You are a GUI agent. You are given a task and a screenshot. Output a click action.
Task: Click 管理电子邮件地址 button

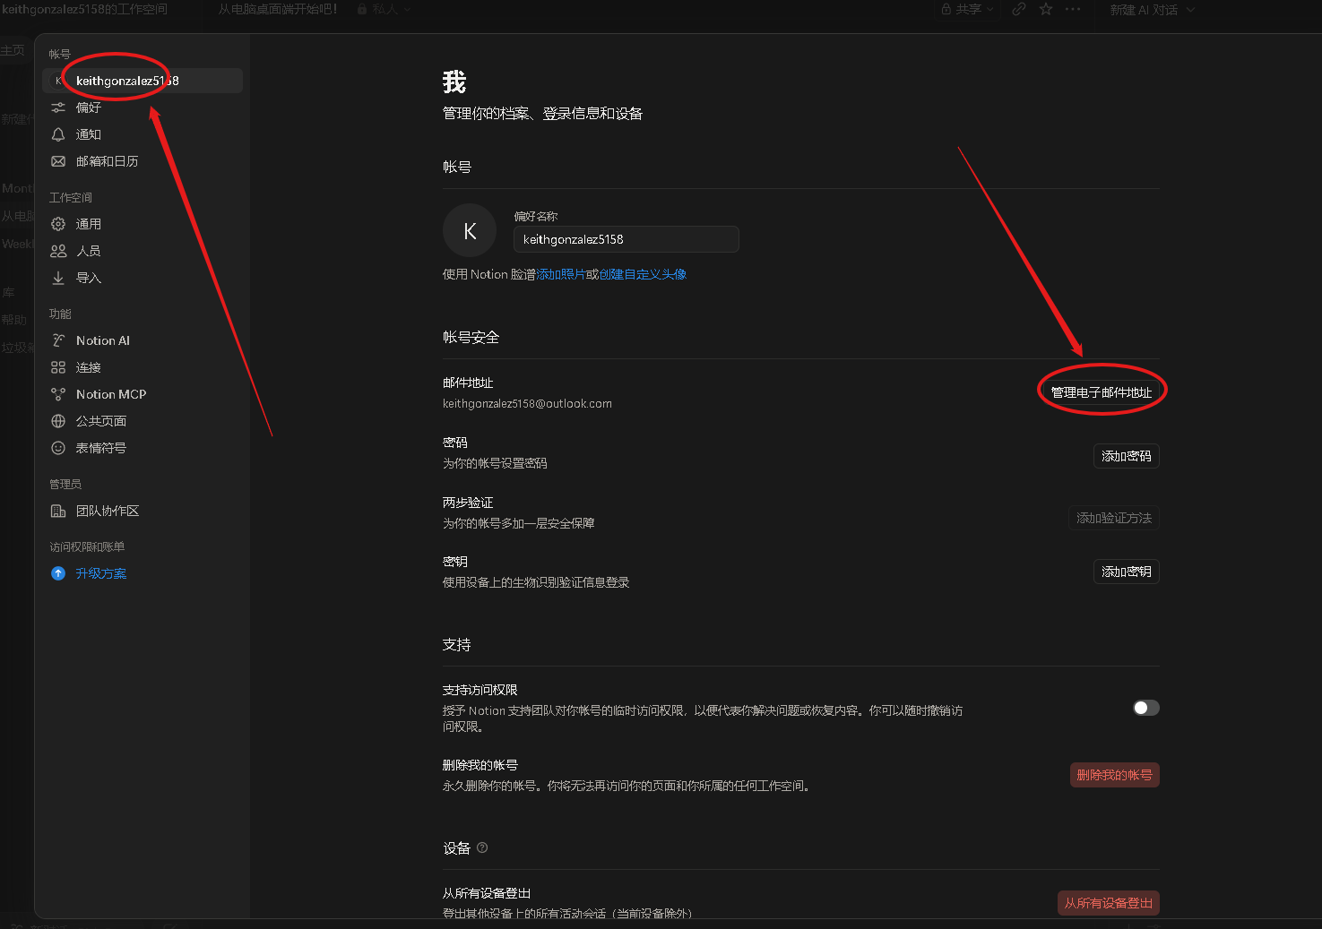[x=1102, y=392]
